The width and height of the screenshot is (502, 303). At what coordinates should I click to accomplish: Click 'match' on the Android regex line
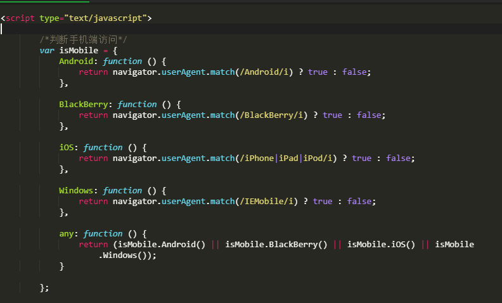point(222,72)
